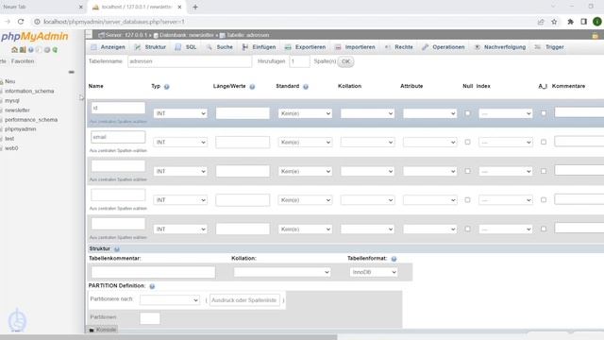Go to Exportieren tab
This screenshot has height=340, width=604.
(305, 47)
